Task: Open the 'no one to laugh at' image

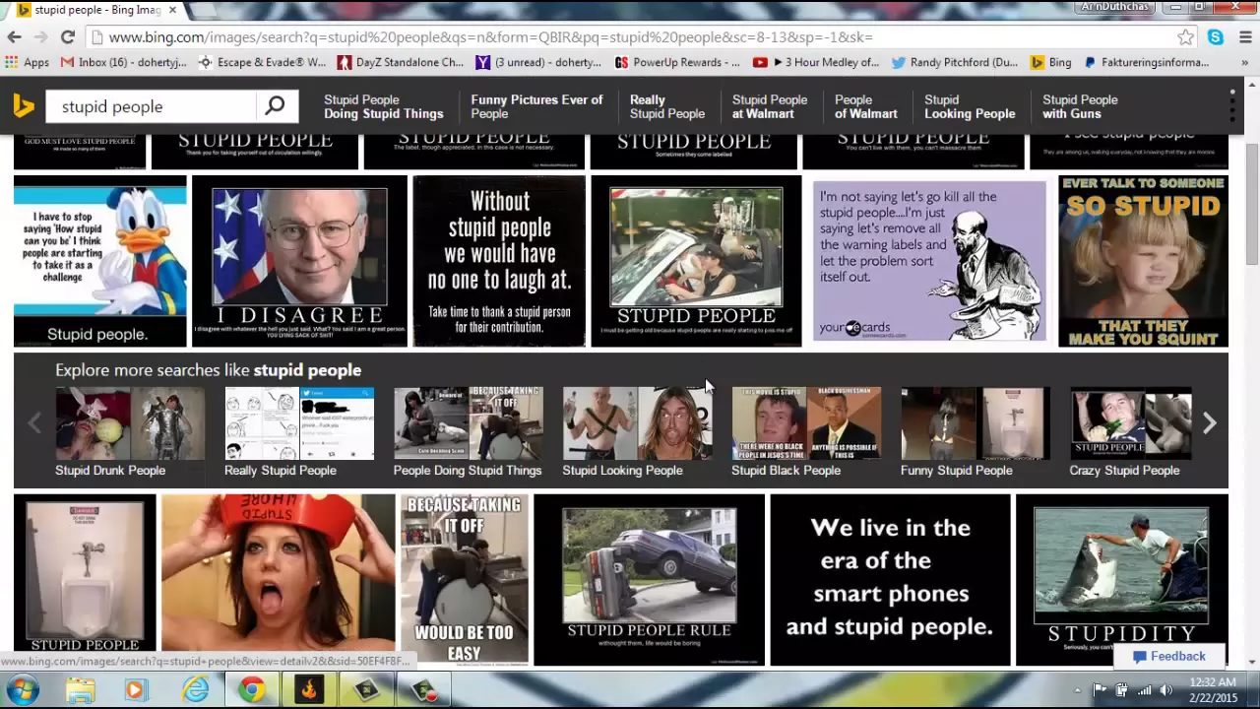Action: coord(499,261)
